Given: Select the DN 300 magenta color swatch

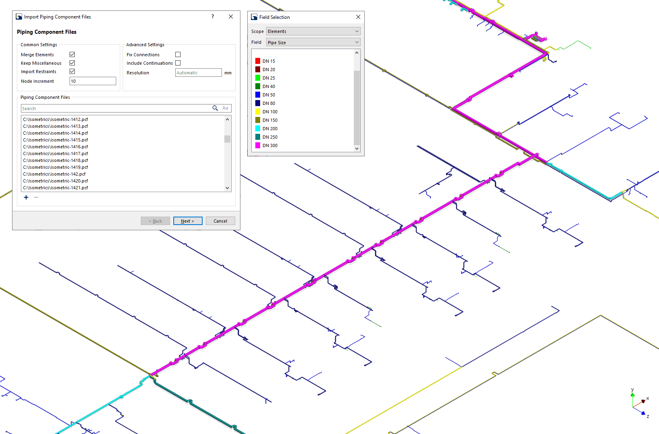Looking at the screenshot, I should tap(258, 145).
